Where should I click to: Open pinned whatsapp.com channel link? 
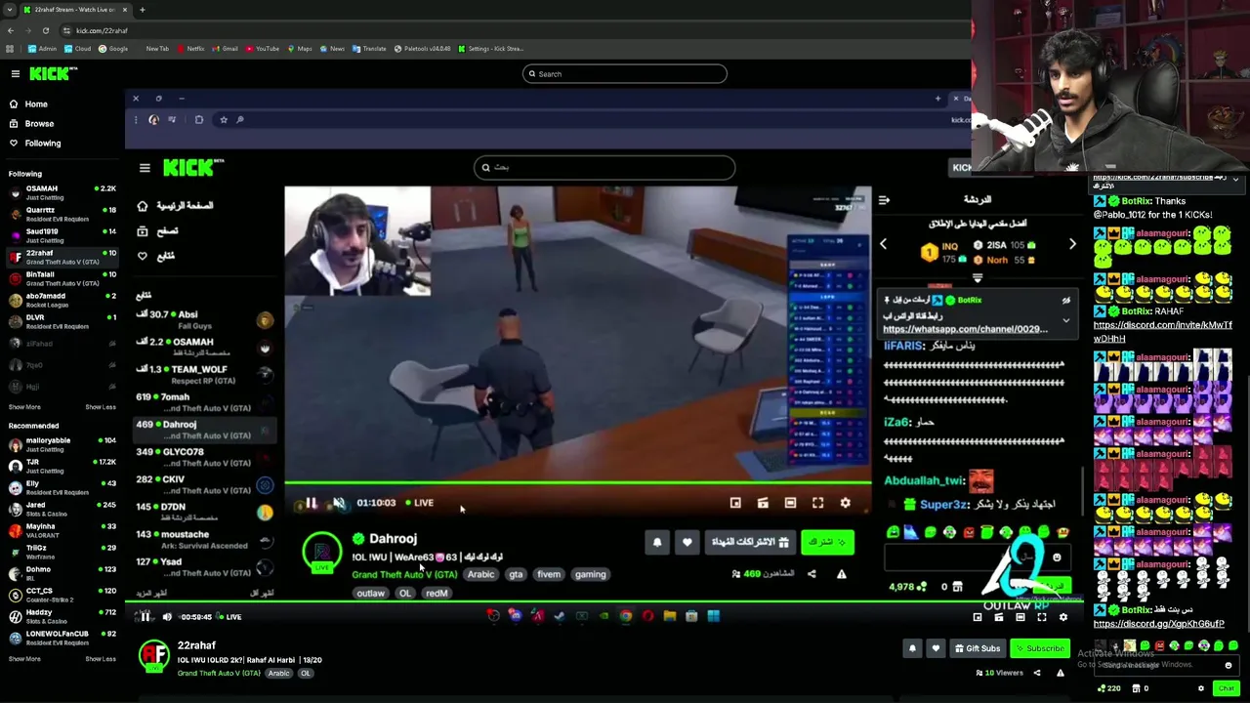tap(965, 329)
